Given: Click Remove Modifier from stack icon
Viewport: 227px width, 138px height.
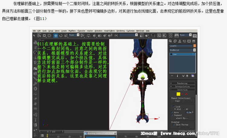Looking at the screenshot, I should (x=187, y=76).
